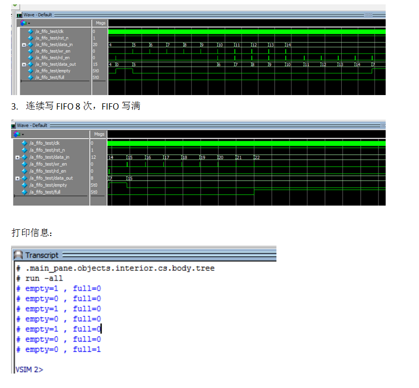The image size is (419, 388).
Task: Click the clk signal diamond icon in top wave
Action: 30,31
